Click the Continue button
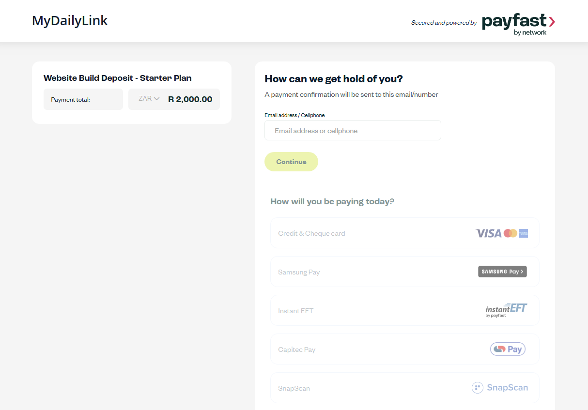 pos(291,162)
